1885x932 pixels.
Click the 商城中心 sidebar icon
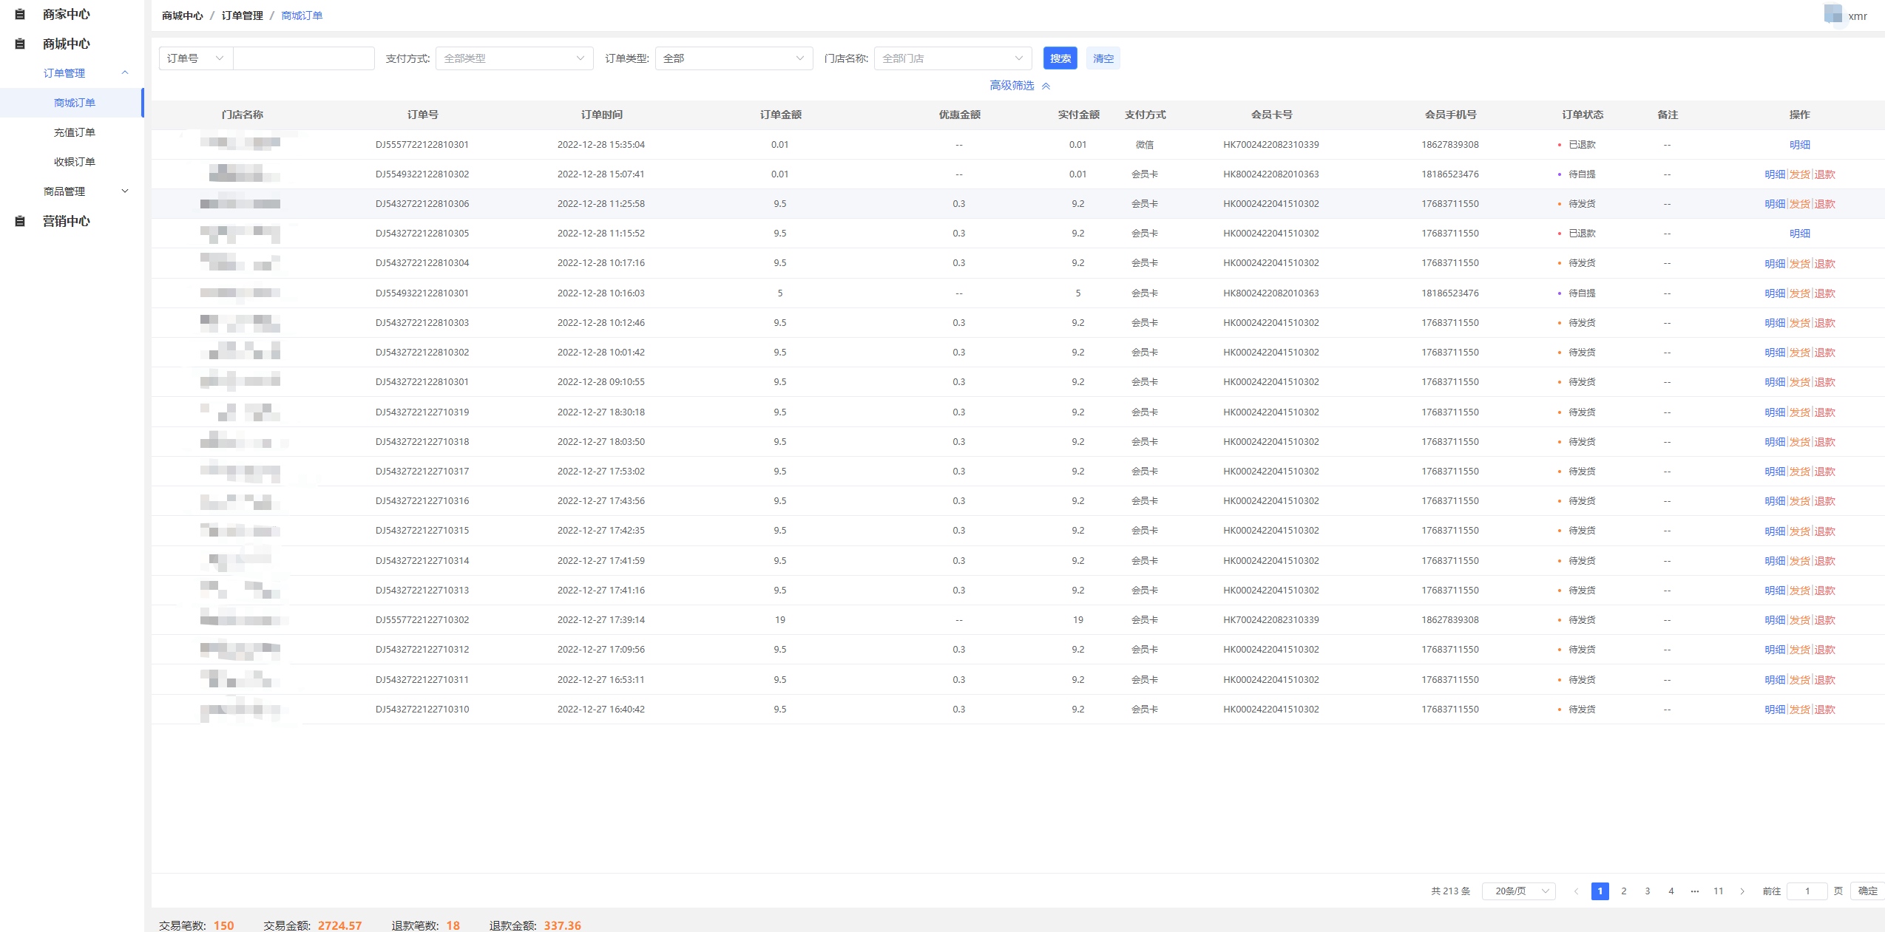click(20, 44)
